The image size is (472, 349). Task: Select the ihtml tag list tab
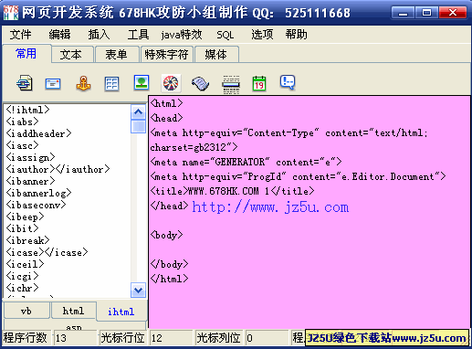click(121, 312)
